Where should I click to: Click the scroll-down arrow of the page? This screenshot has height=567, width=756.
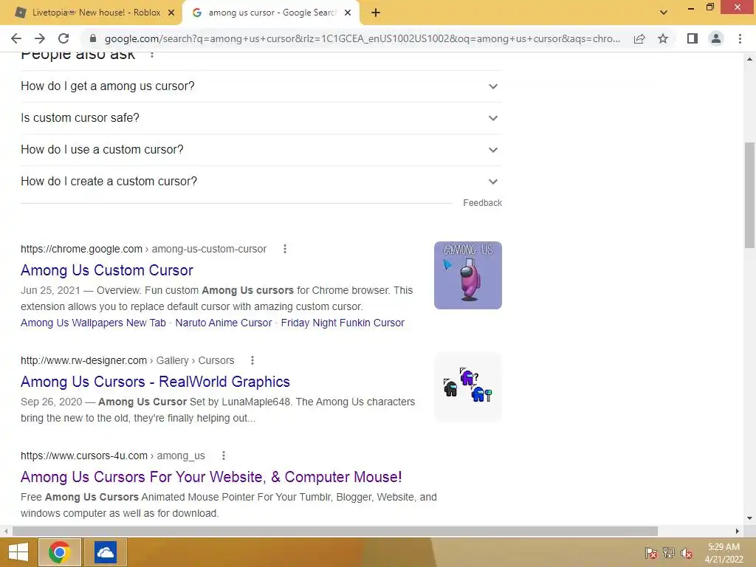(749, 518)
